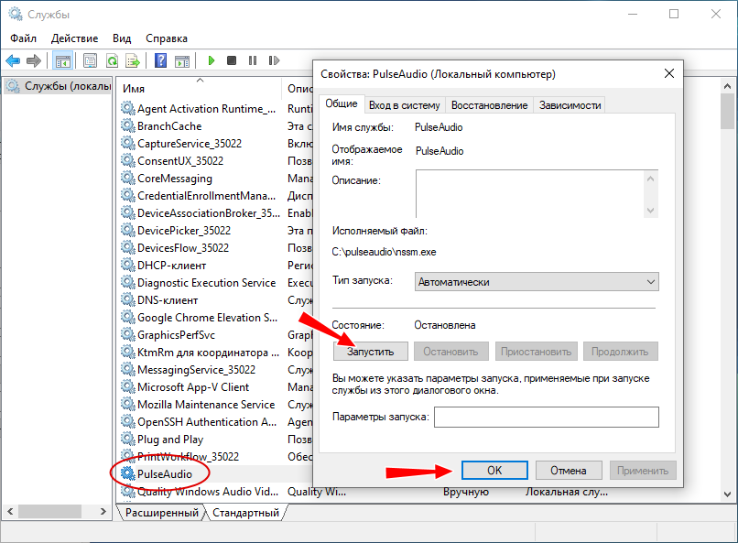Viewport: 738px width, 543px height.
Task: Click into the Параметры запуска field
Action: pyautogui.click(x=546, y=418)
